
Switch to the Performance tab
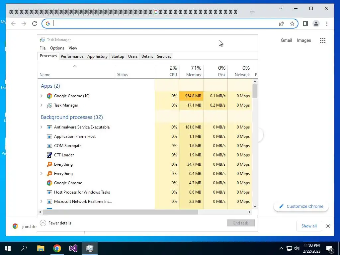pos(72,56)
